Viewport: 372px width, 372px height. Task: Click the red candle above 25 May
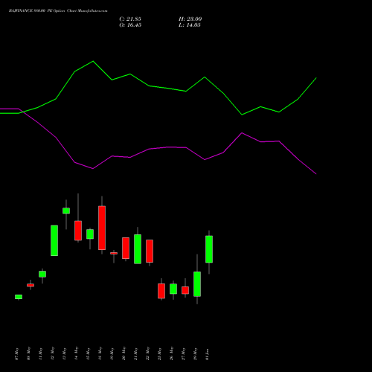(x=161, y=291)
